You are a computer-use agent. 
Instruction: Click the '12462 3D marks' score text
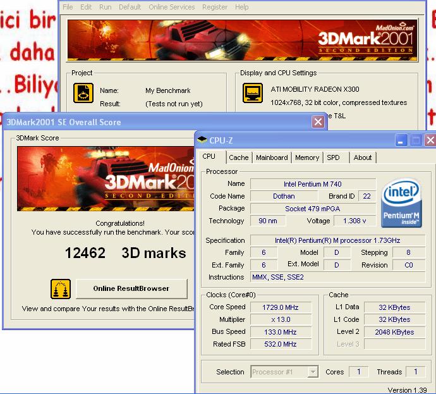tap(125, 253)
